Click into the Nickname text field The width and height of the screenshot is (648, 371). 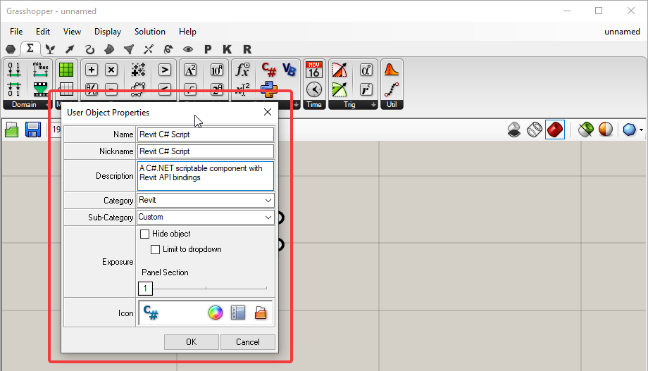pyautogui.click(x=205, y=151)
